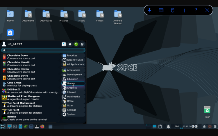Open file manager cabinet icon in taskbar
218x136 pixels.
(20, 126)
